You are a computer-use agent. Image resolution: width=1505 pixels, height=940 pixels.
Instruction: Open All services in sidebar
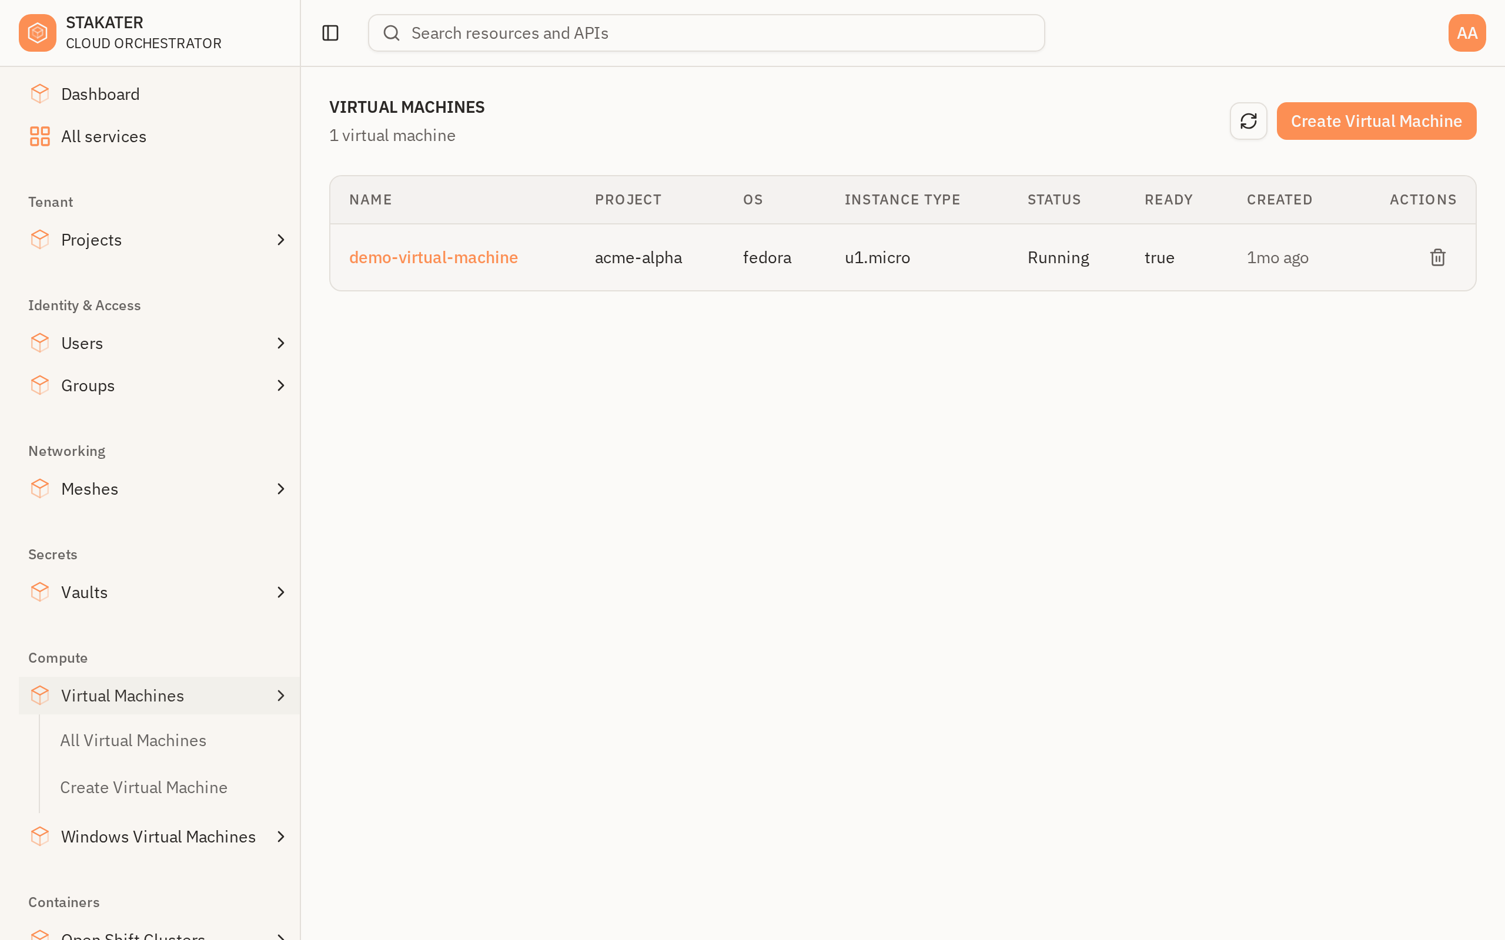pyautogui.click(x=159, y=136)
